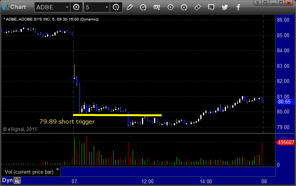Click the 85.00 price axis label

click(283, 35)
